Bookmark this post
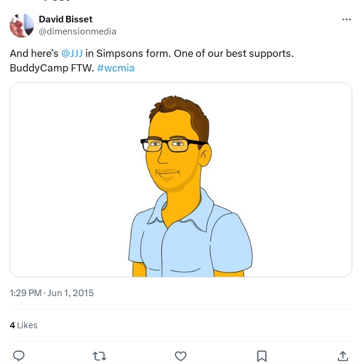362x364 pixels. (262, 356)
